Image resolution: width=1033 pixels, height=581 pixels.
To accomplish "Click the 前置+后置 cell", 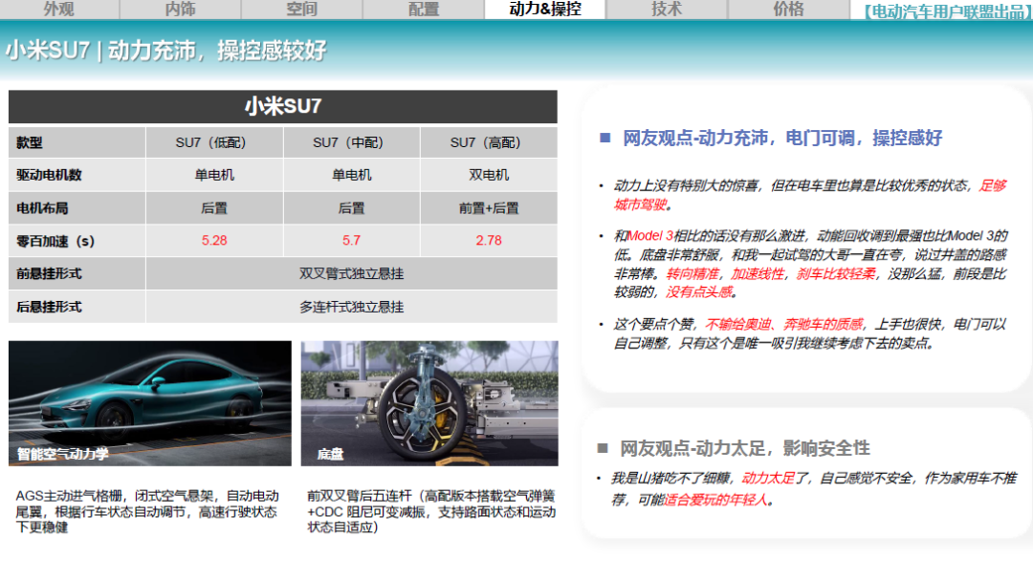I will click(x=489, y=208).
